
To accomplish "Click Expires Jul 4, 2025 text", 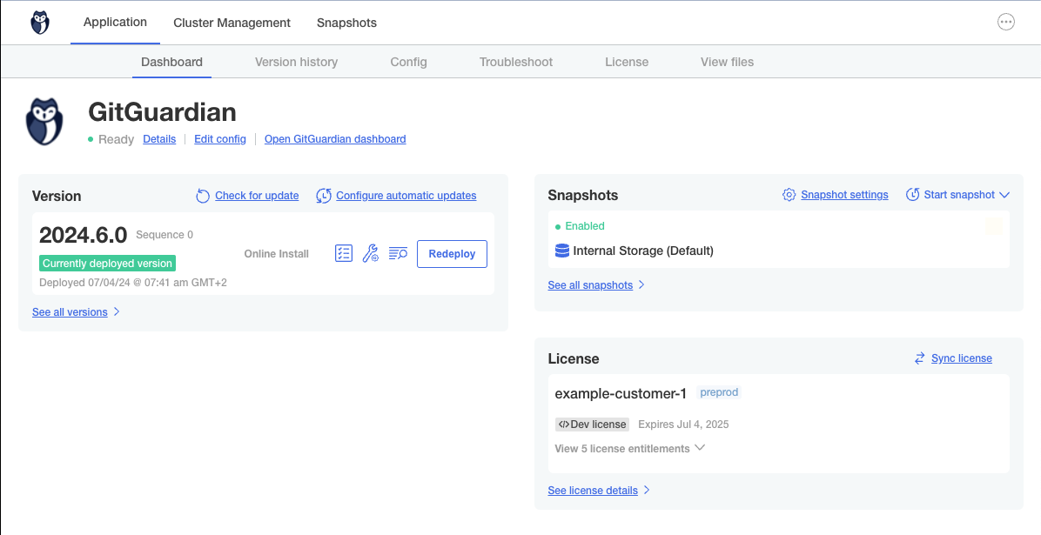I will point(683,425).
